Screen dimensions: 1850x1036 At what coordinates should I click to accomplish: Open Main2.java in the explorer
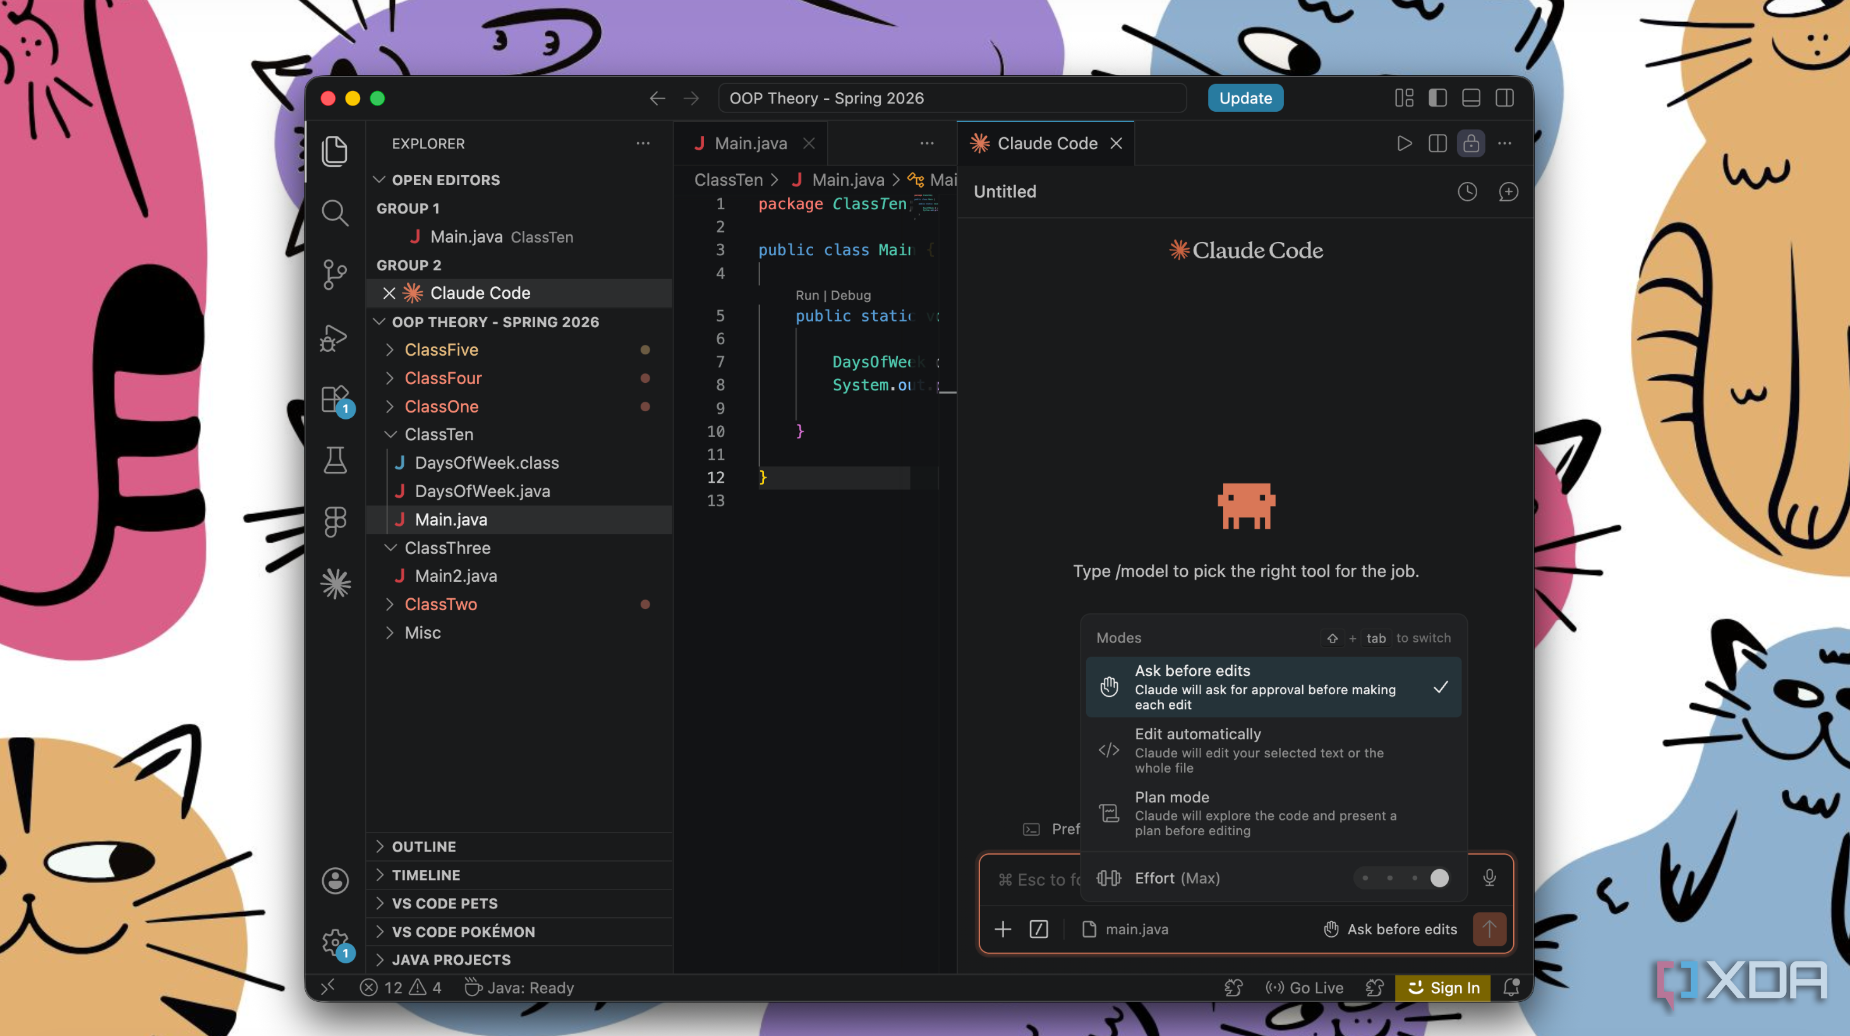(519, 575)
